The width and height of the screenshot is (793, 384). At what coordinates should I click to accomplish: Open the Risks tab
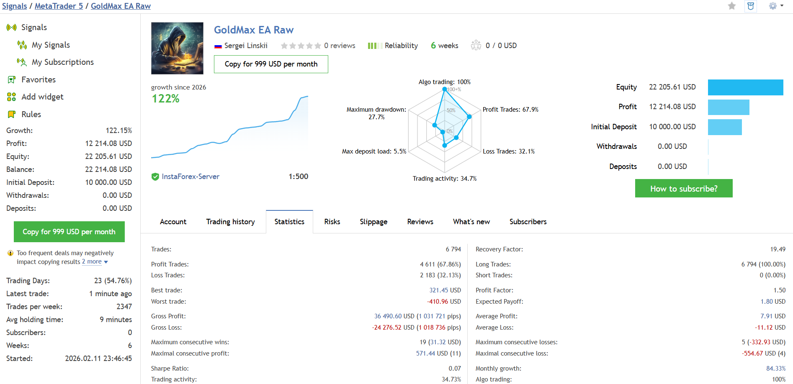click(332, 222)
